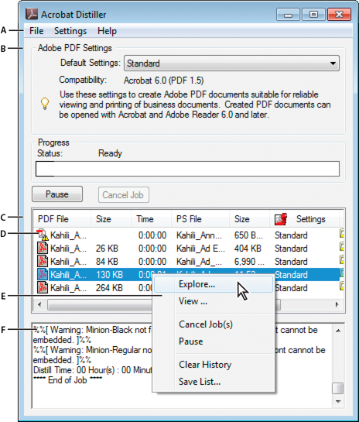Viewport: 359px width, 422px height.
Task: Click the Cancel Job button
Action: 123,195
